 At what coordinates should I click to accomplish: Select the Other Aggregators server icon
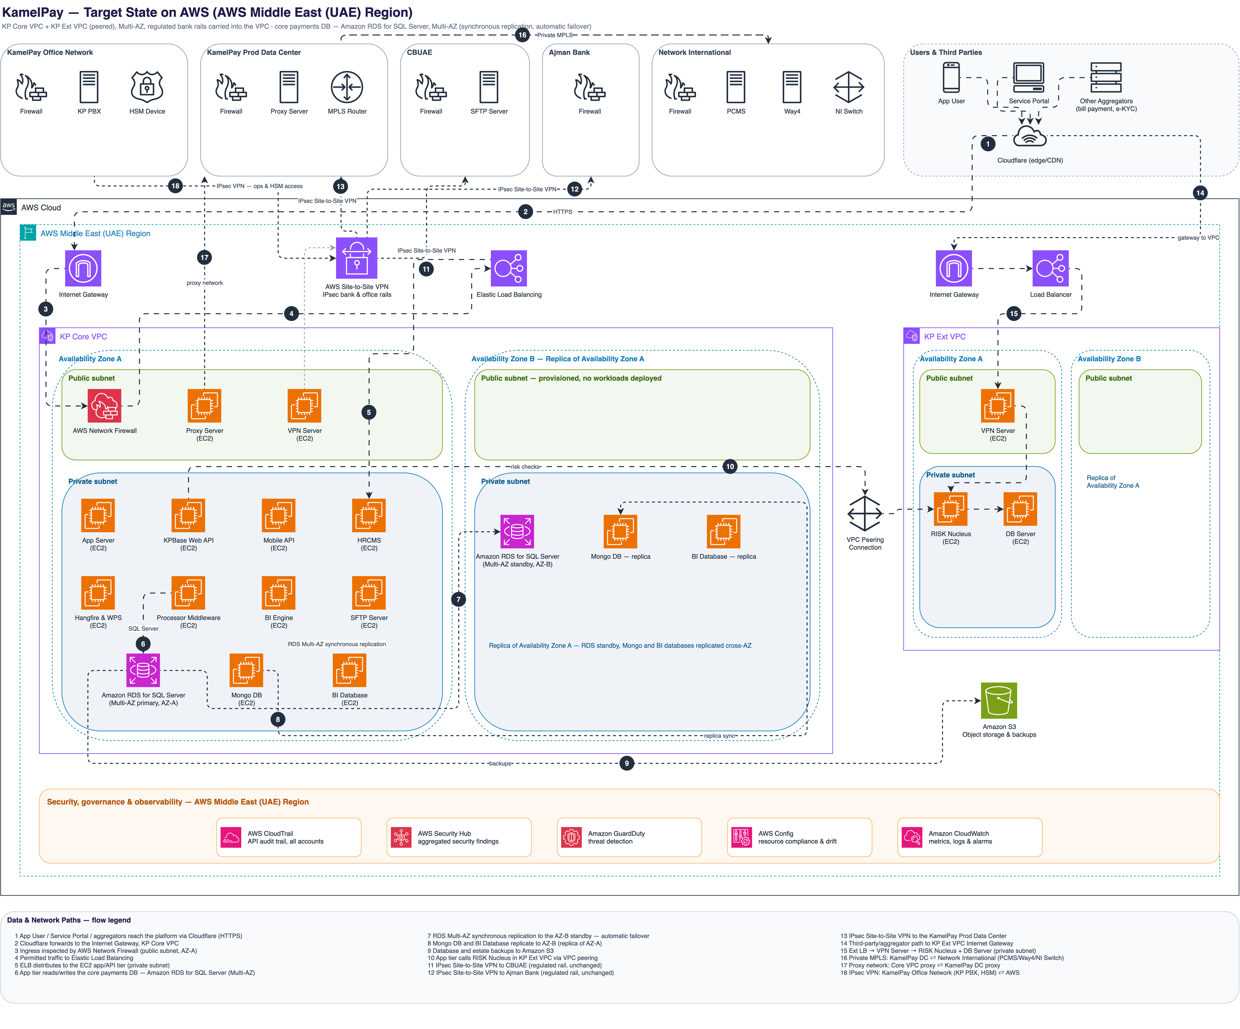[x=1106, y=77]
